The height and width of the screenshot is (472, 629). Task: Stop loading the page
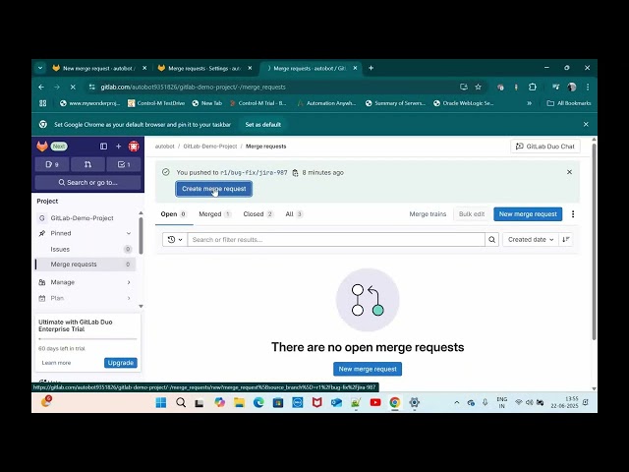[x=73, y=88]
